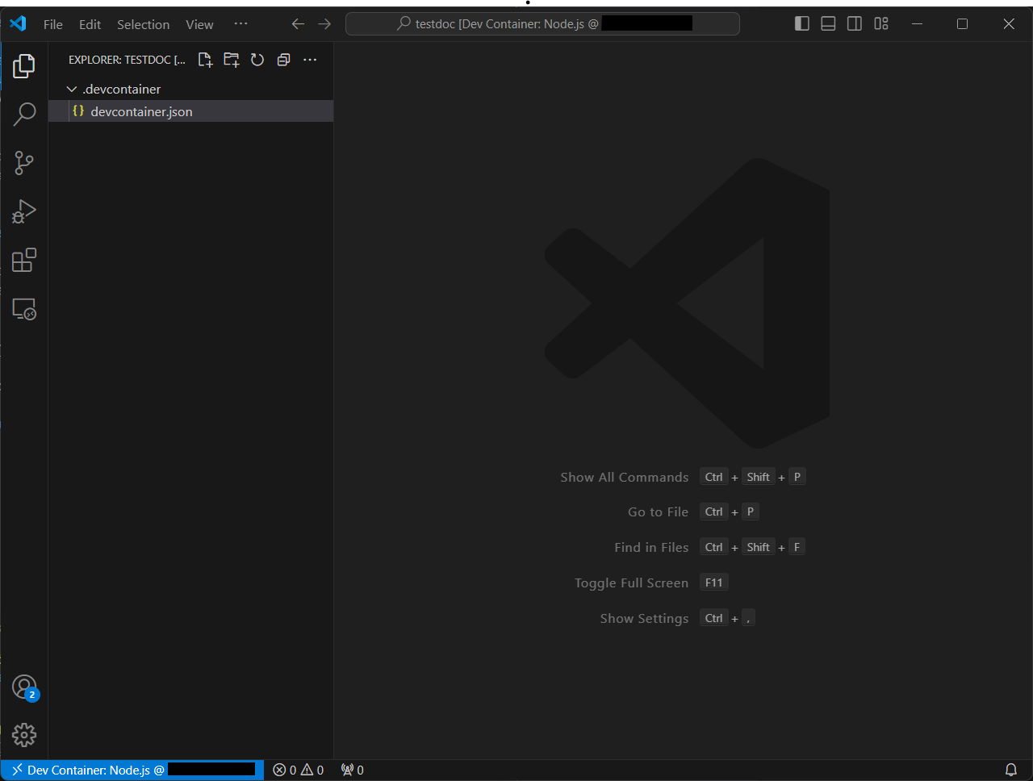Open devcontainer.json file
This screenshot has height=781, width=1033.
coord(191,111)
